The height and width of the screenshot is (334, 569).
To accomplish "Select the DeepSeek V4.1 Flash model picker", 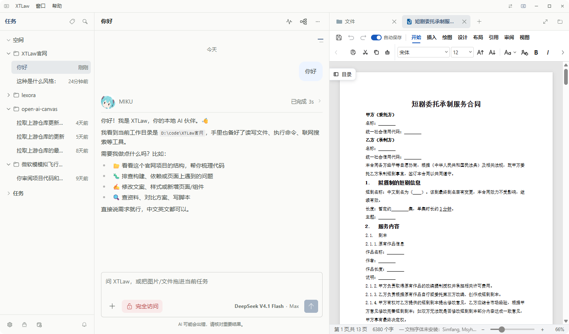I will (x=267, y=306).
